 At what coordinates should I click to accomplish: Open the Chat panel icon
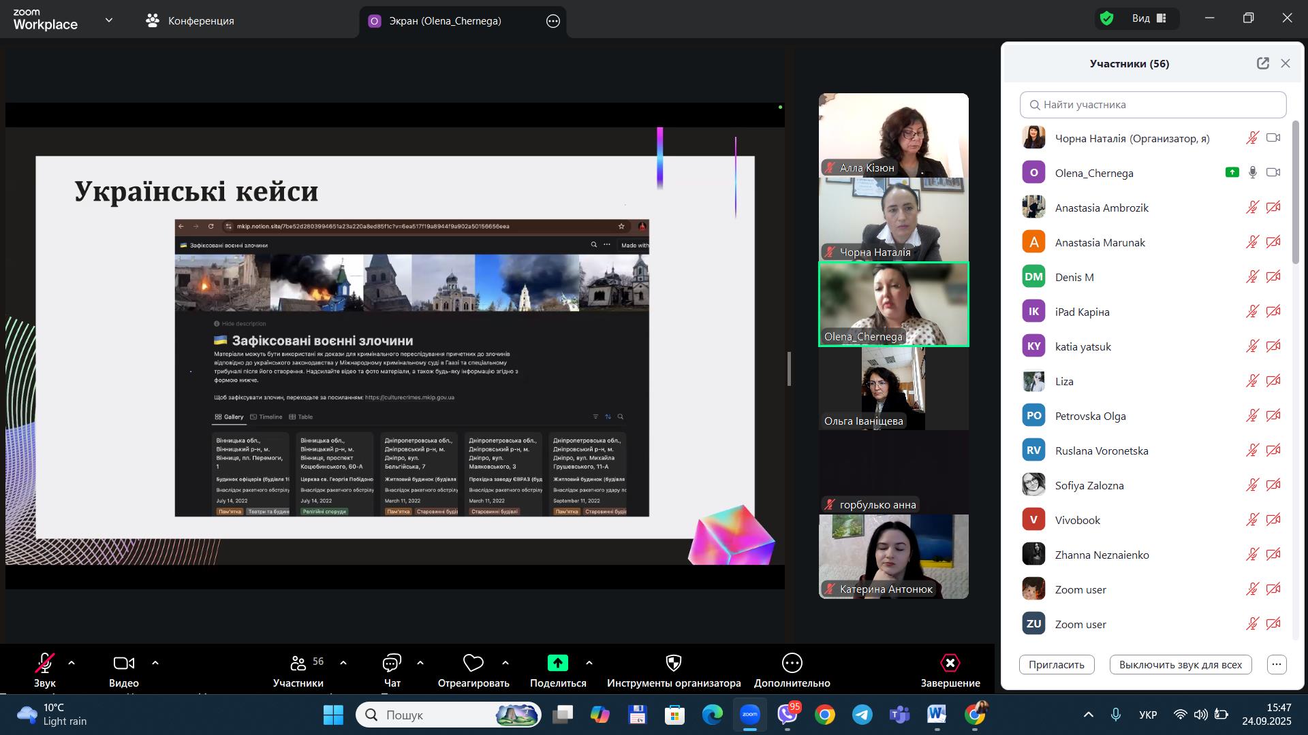(x=392, y=663)
